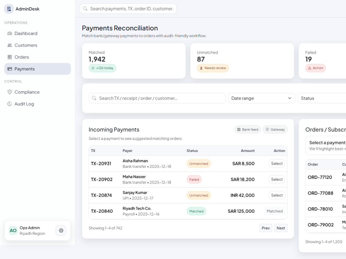Click the Matched 1,942 summary card
This screenshot has height=259, width=346.
pos(134,61)
